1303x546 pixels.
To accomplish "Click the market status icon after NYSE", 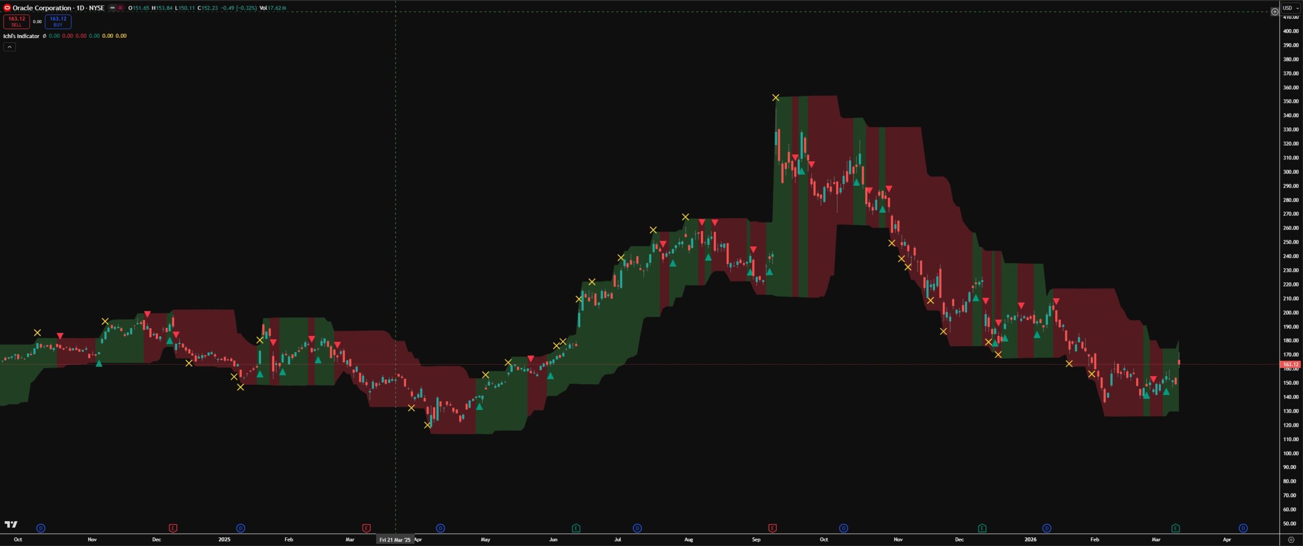I will point(121,8).
